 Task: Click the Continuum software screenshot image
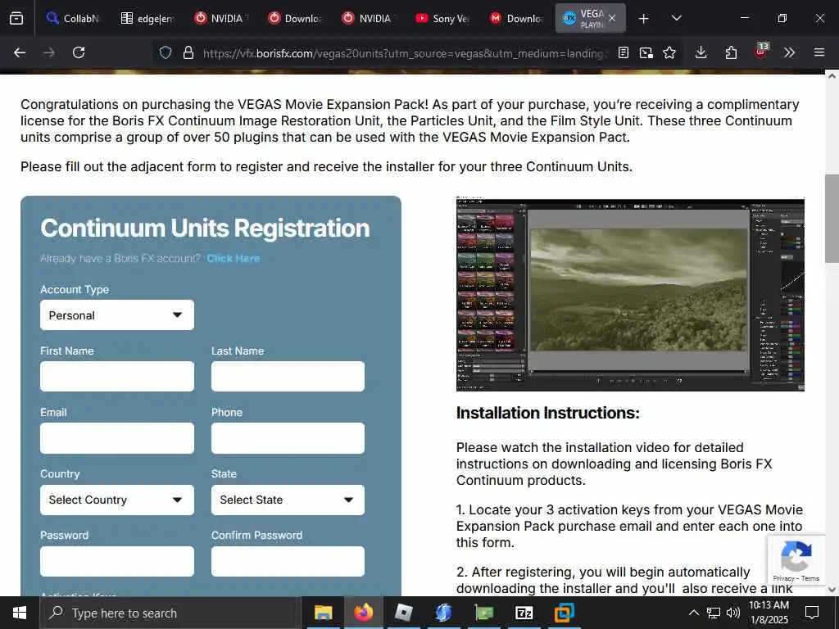pyautogui.click(x=630, y=294)
